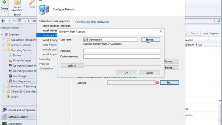Open the address bar dropdown at right
This screenshot has width=222, height=125.
click(214, 21)
